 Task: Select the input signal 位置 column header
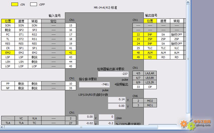pos(8,21)
